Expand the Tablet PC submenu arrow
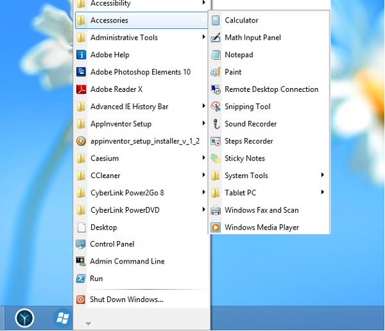 coord(322,192)
